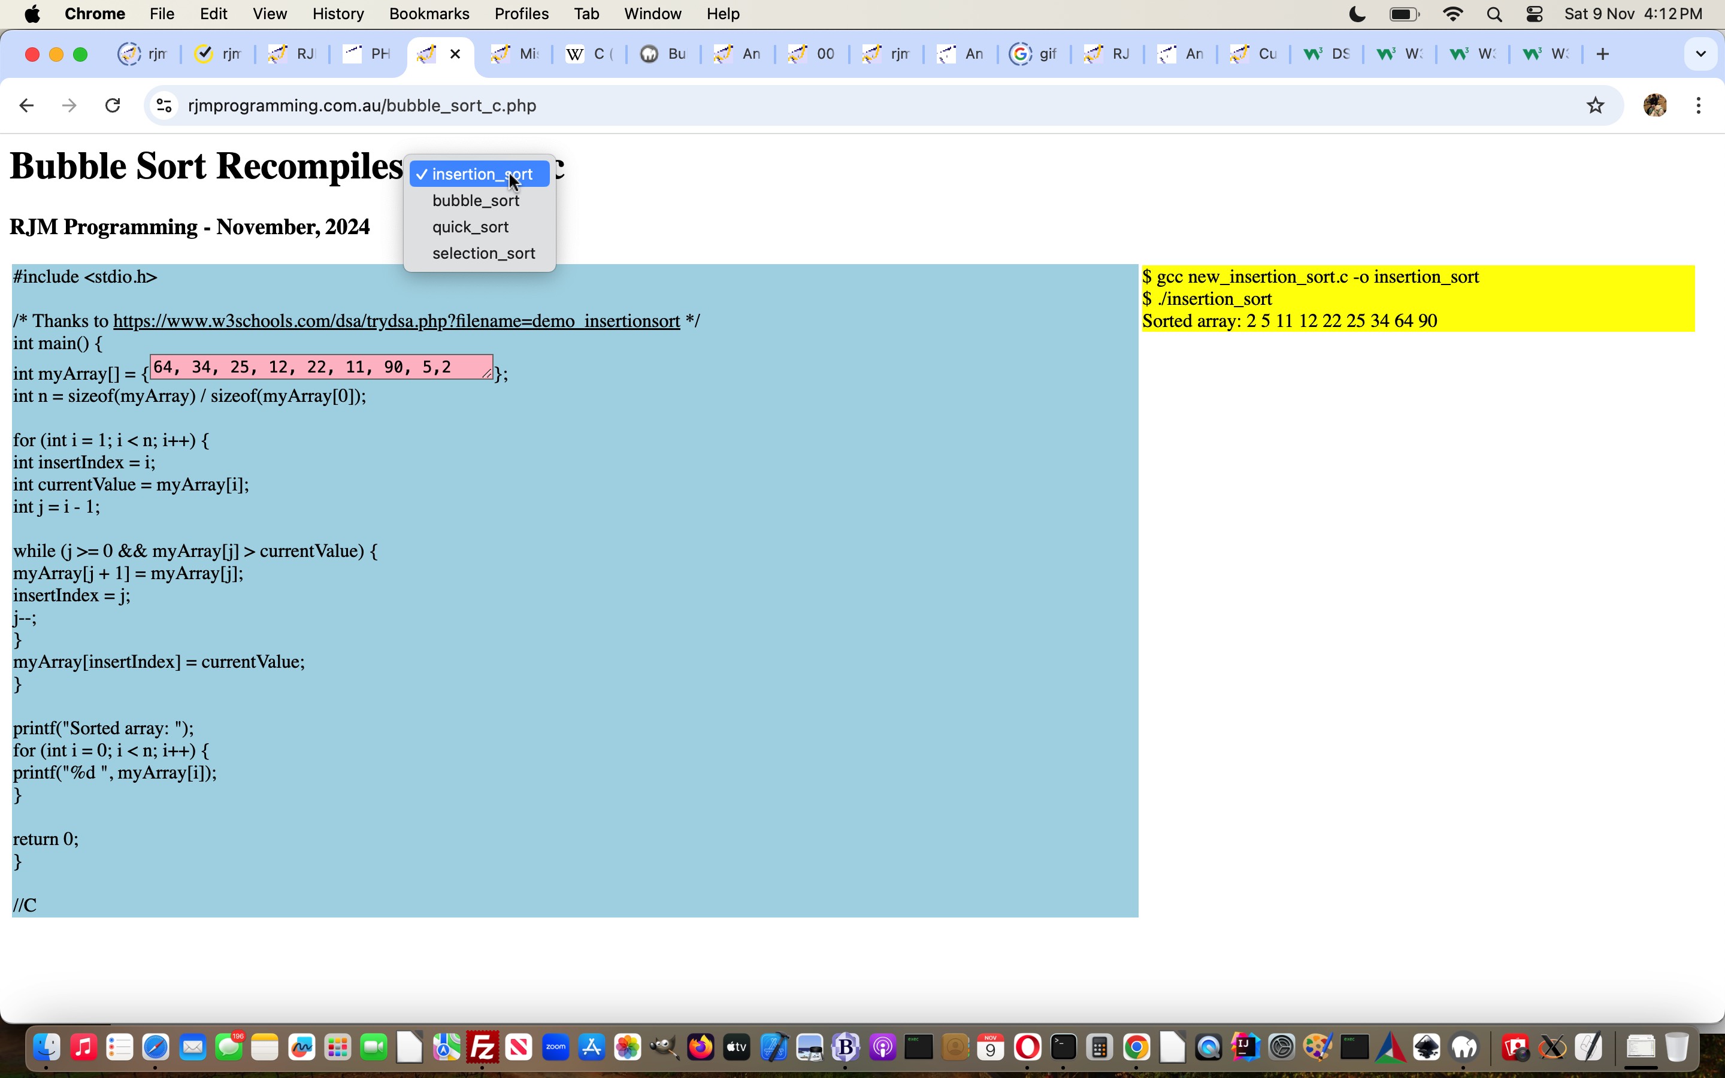Edit the pink myArray values textarea

[x=322, y=367]
